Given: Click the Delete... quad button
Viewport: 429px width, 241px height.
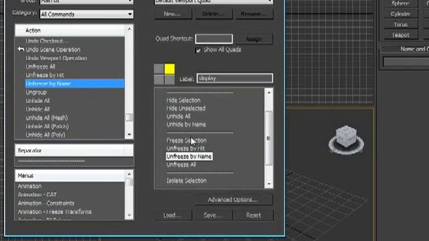Looking at the screenshot, I should pyautogui.click(x=214, y=13).
